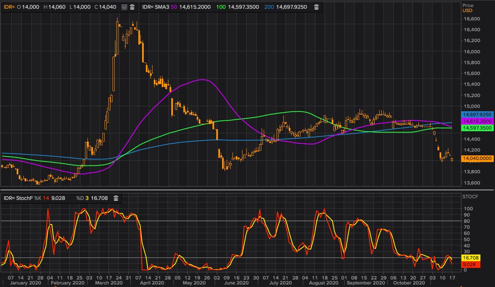Click the September 2020 label on time axis
Image resolution: width=495 pixels, height=287 pixels.
[365, 283]
